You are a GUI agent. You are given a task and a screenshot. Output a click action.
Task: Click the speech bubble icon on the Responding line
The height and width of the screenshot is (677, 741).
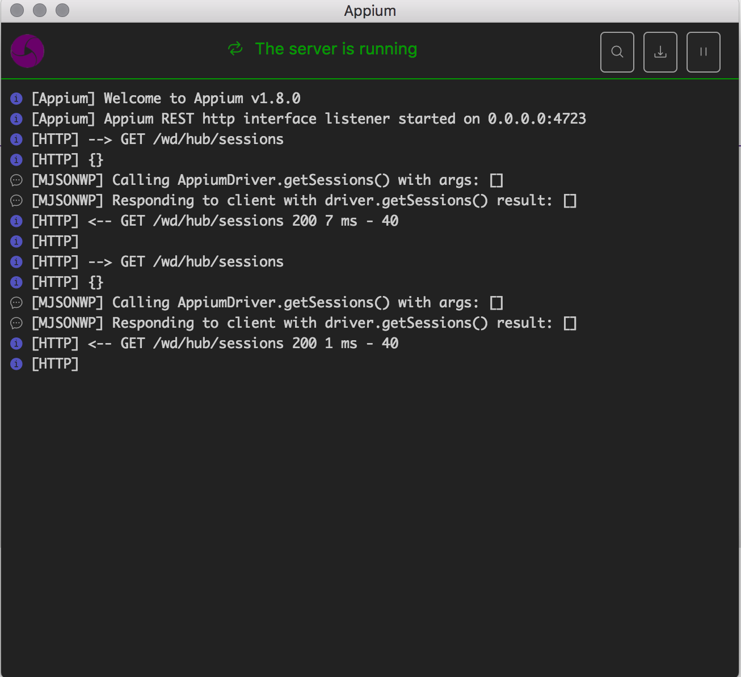(x=16, y=200)
